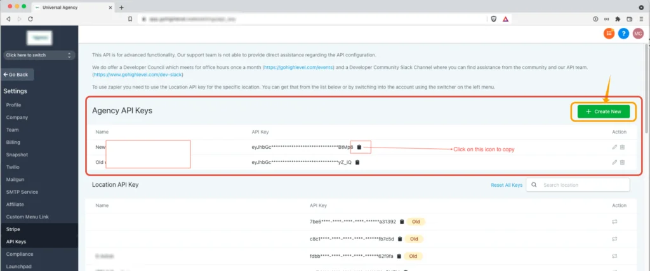Open Billing settings
This screenshot has width=650, height=271.
13,142
